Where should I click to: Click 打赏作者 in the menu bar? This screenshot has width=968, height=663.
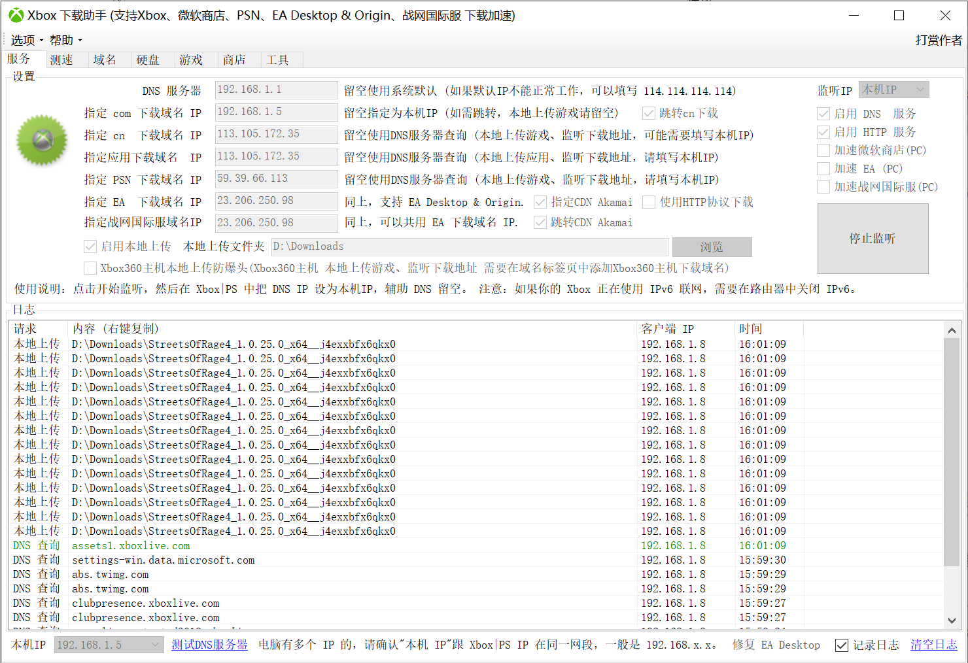click(x=939, y=41)
